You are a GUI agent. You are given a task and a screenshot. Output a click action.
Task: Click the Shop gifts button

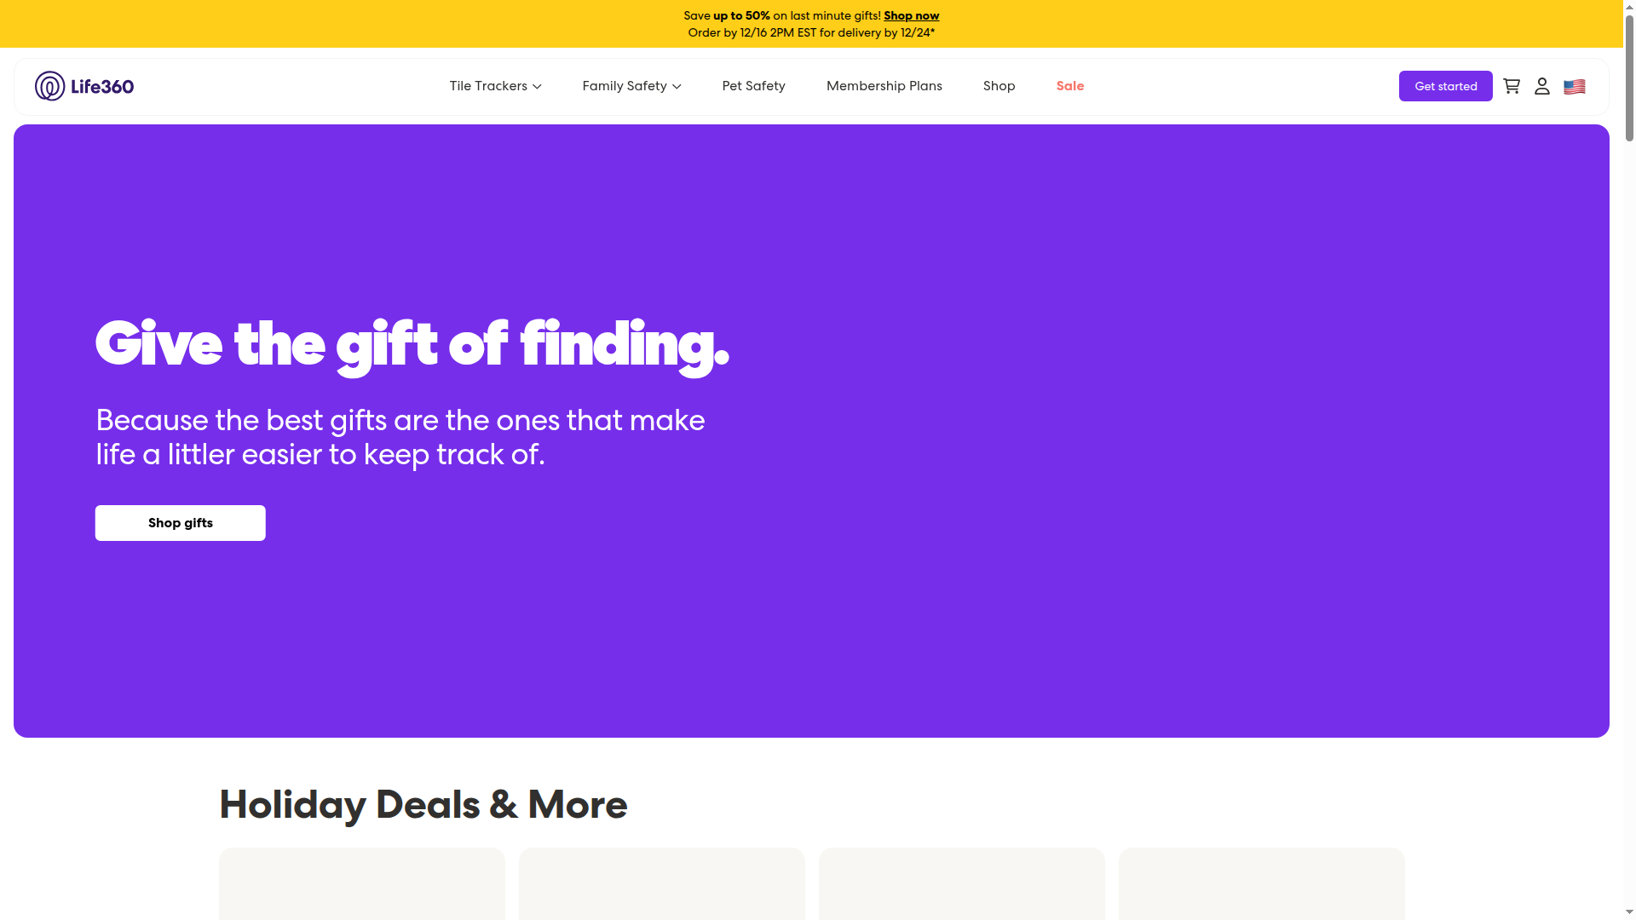coord(180,522)
